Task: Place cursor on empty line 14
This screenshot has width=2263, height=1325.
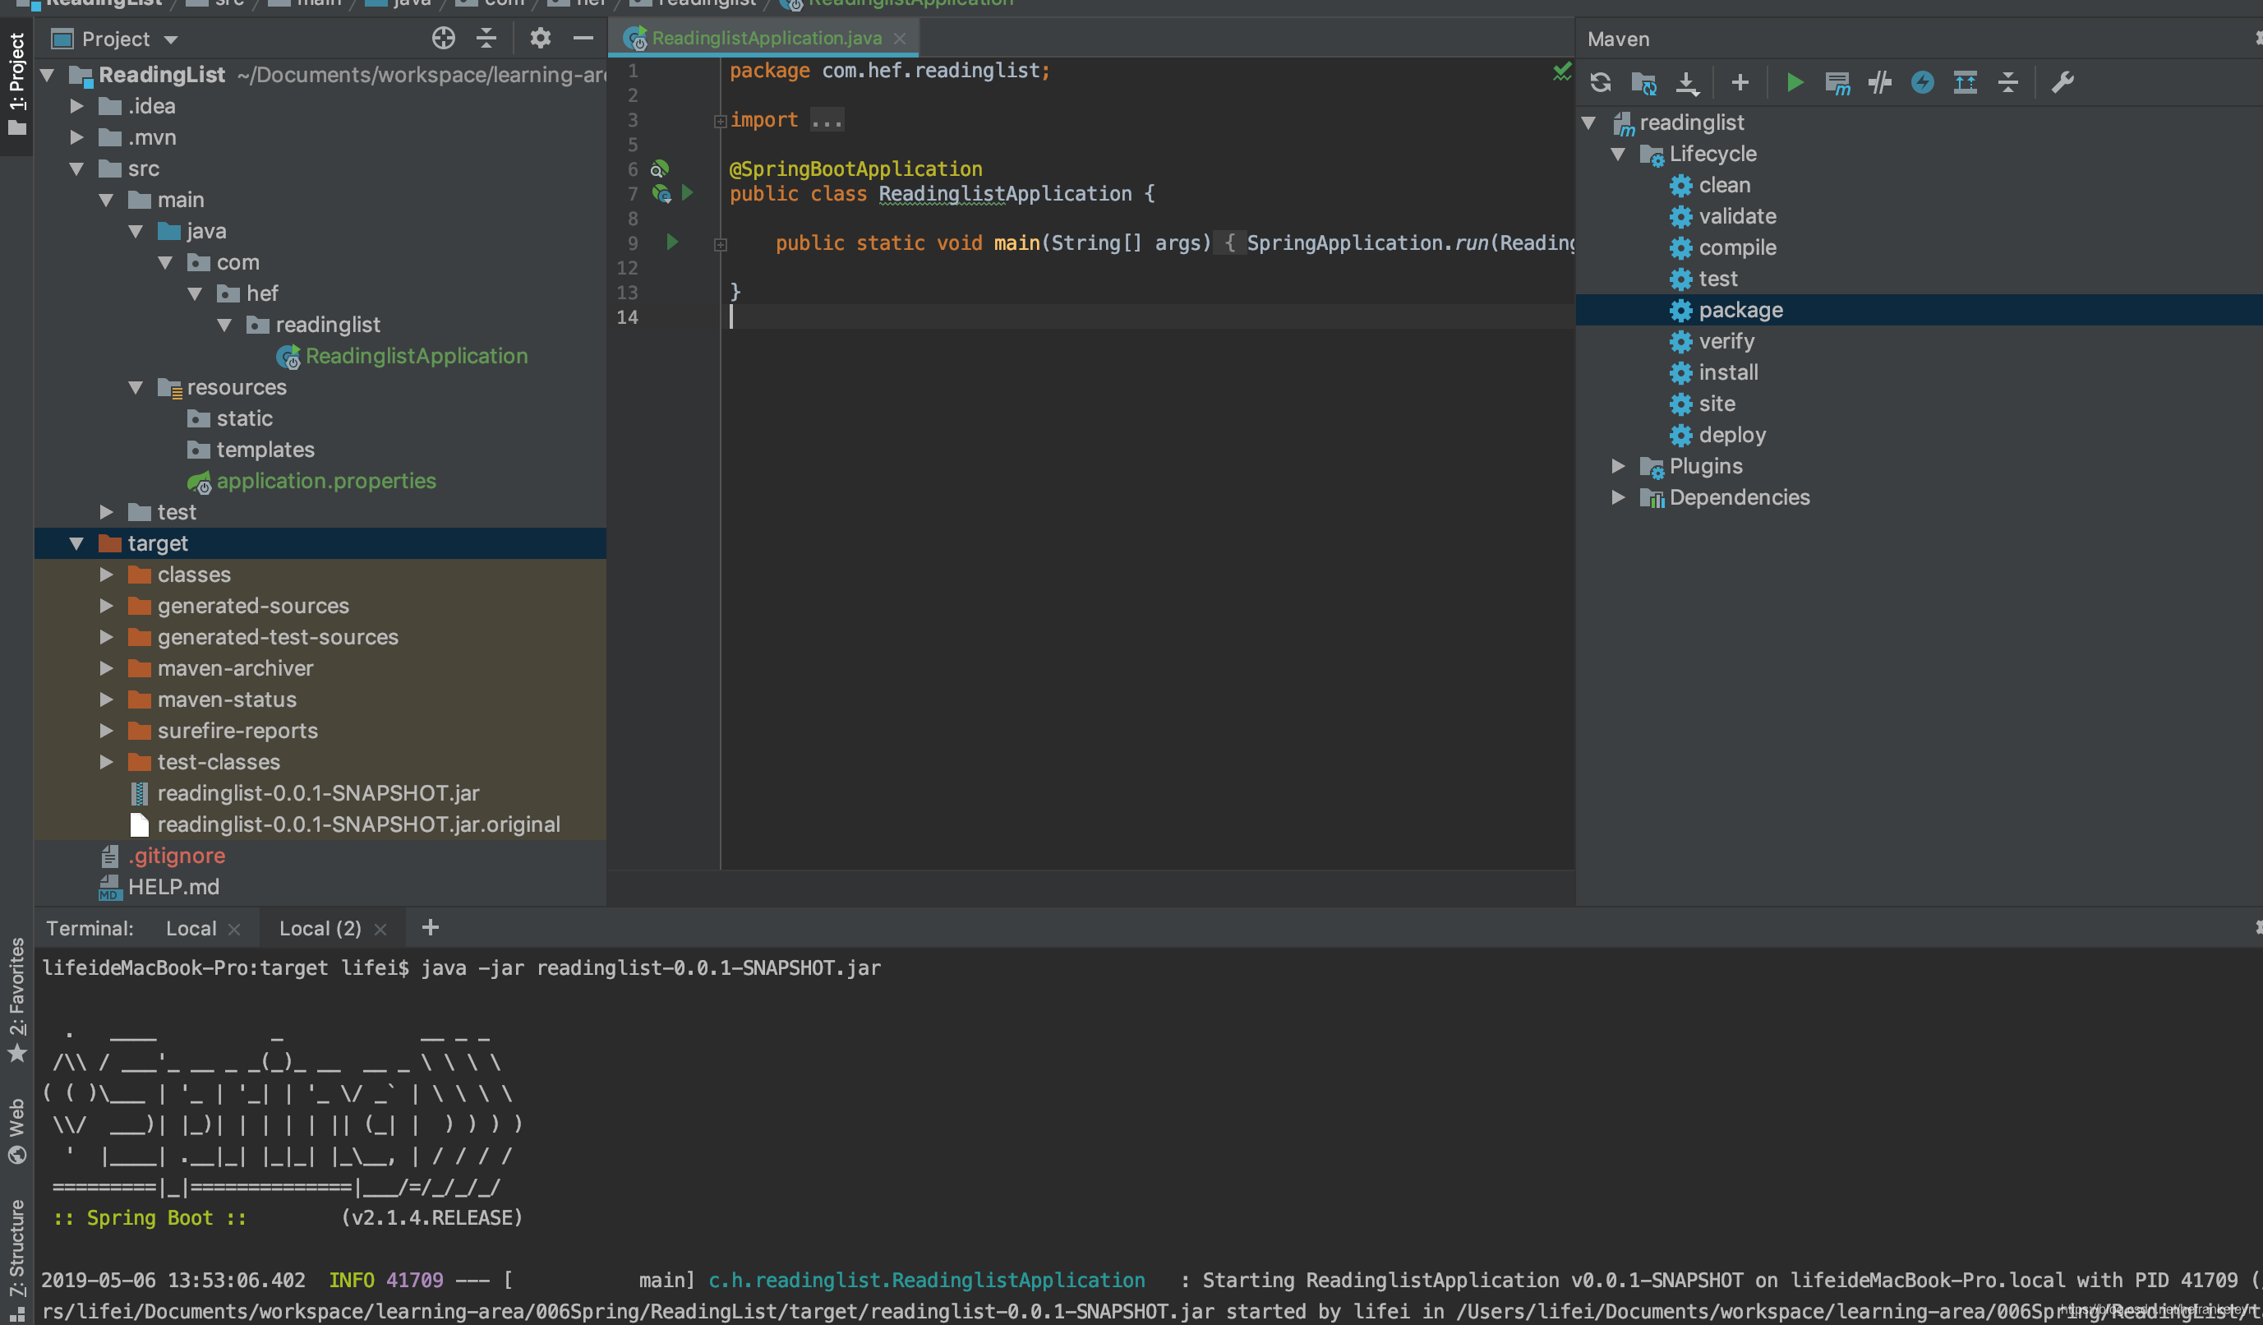Action: (x=1150, y=317)
